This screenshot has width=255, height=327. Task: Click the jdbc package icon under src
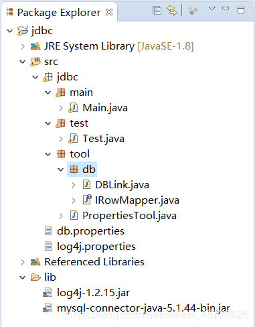point(48,77)
